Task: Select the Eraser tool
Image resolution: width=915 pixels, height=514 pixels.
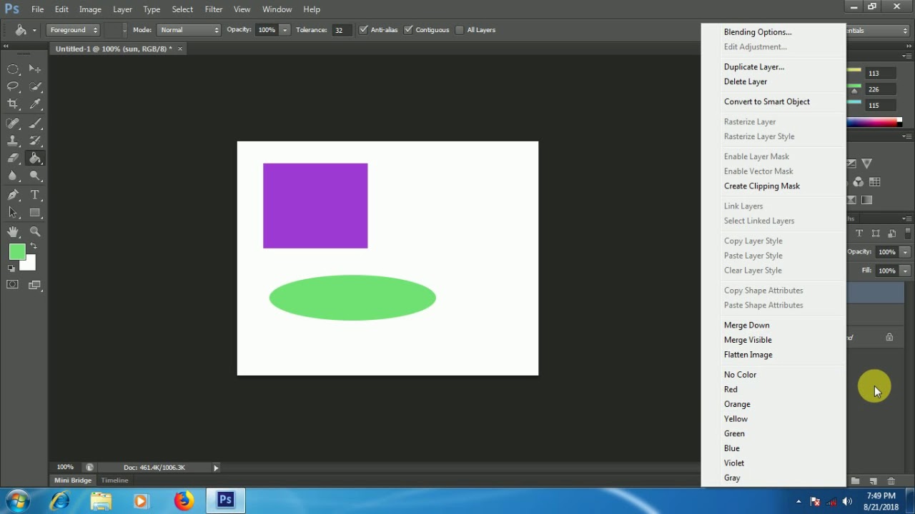Action: coord(13,158)
